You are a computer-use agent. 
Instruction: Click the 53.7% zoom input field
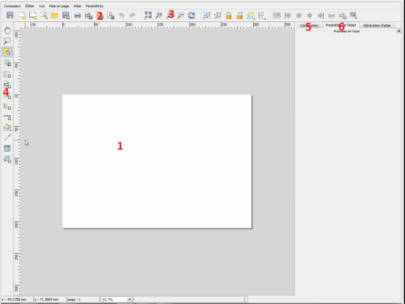coord(114,299)
